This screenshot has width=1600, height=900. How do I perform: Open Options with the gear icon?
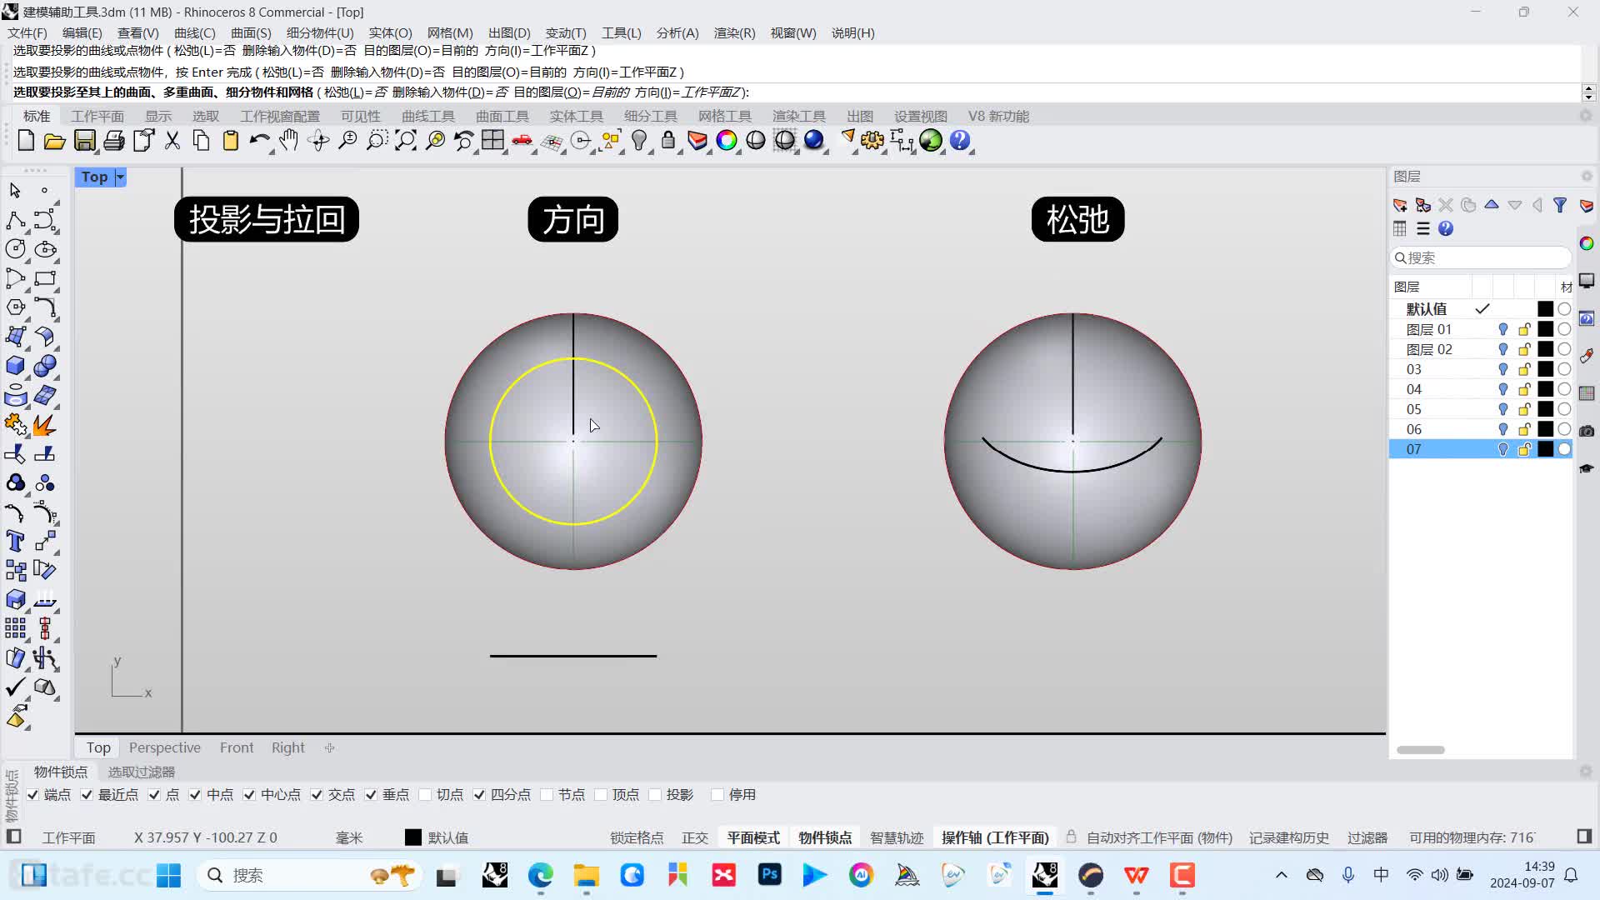point(872,141)
